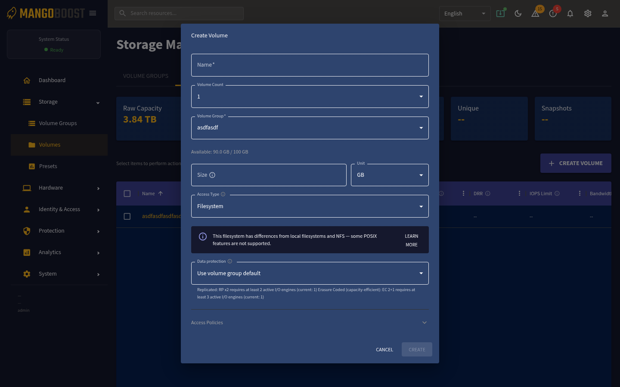Click the IOPS Limit info icon
620x387 pixels.
point(557,193)
